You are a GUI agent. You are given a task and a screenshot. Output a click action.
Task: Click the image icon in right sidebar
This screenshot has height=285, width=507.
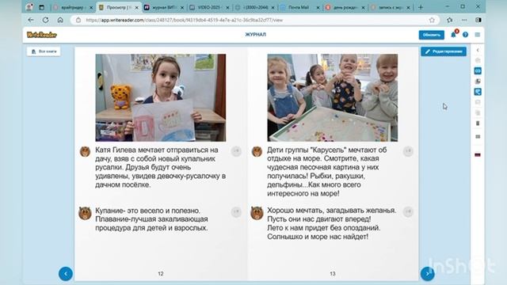click(x=478, y=81)
